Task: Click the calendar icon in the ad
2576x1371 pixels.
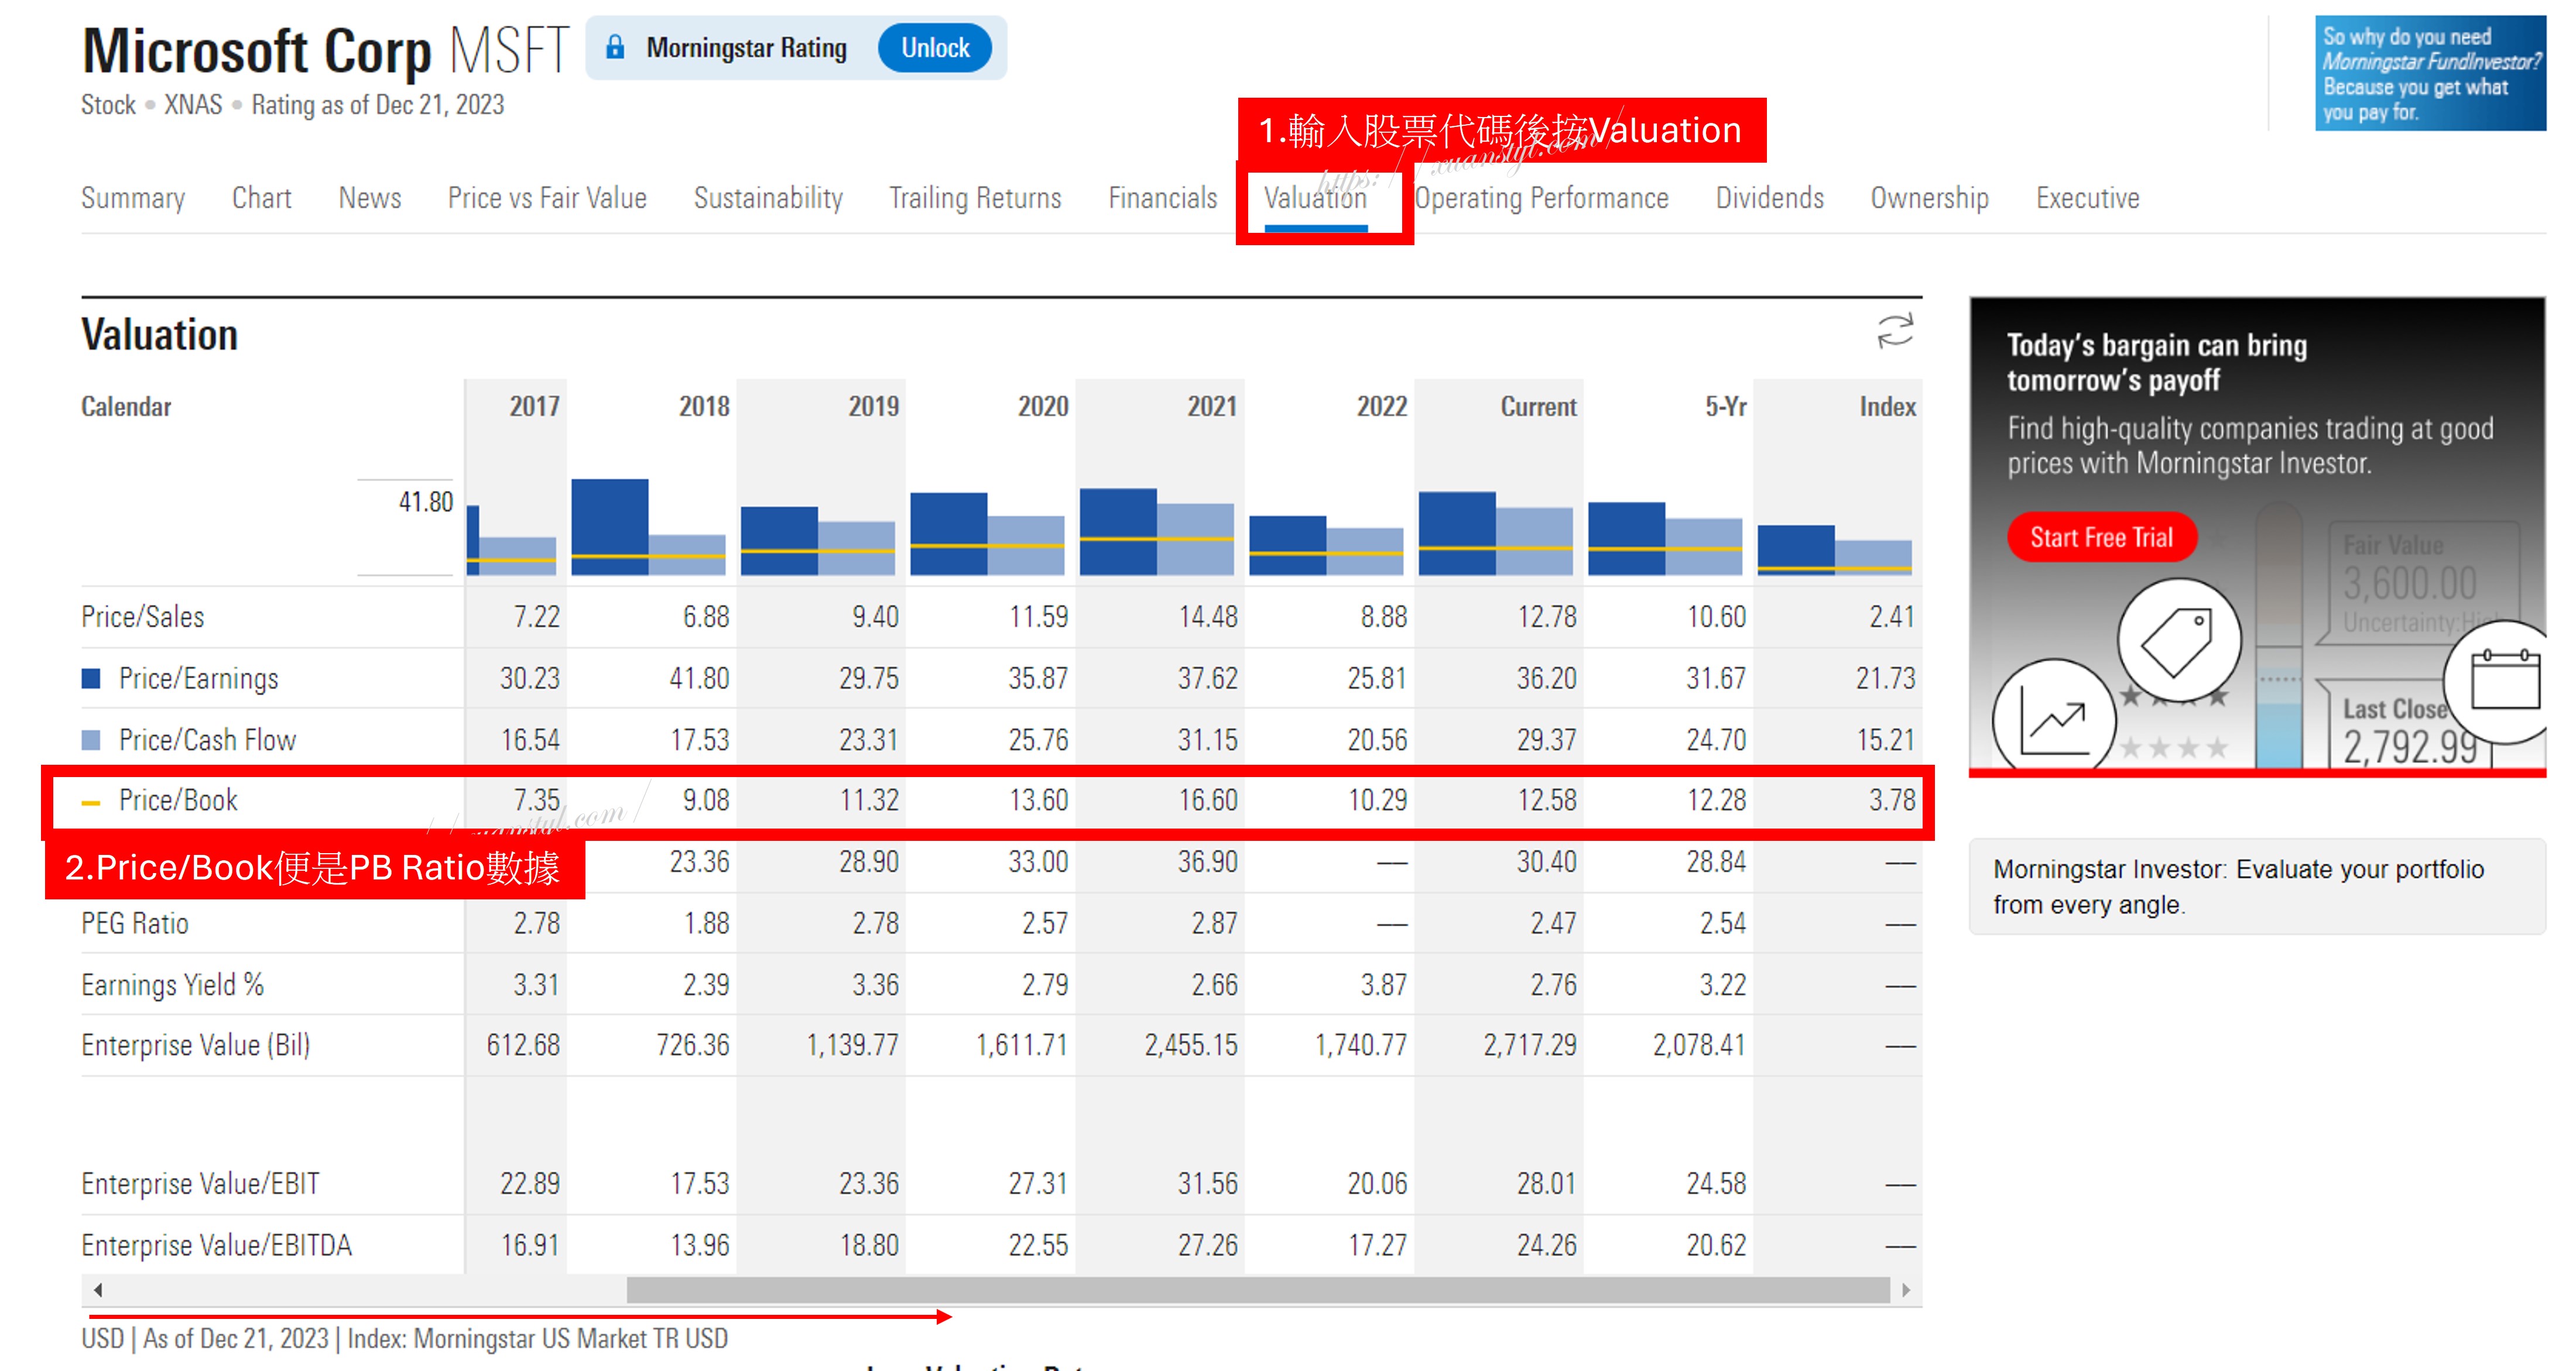Action: [2505, 681]
